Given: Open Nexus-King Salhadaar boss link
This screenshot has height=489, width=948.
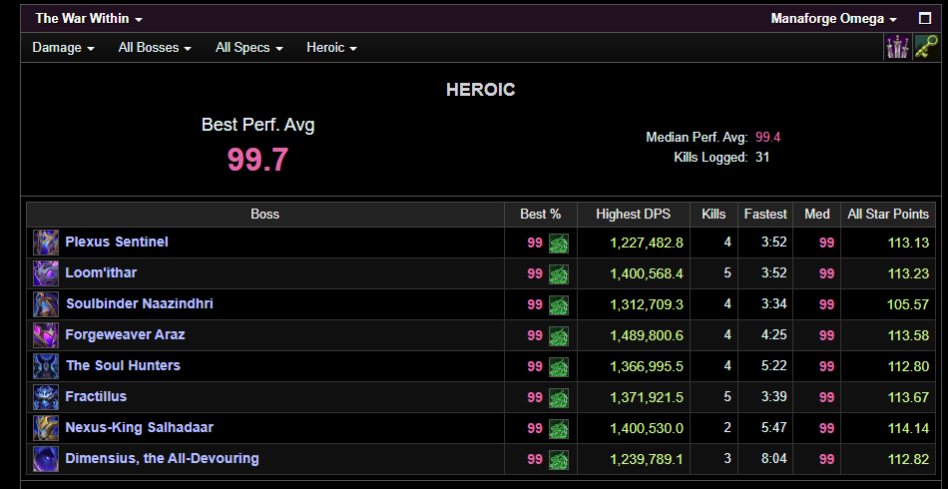Looking at the screenshot, I should click(x=139, y=427).
